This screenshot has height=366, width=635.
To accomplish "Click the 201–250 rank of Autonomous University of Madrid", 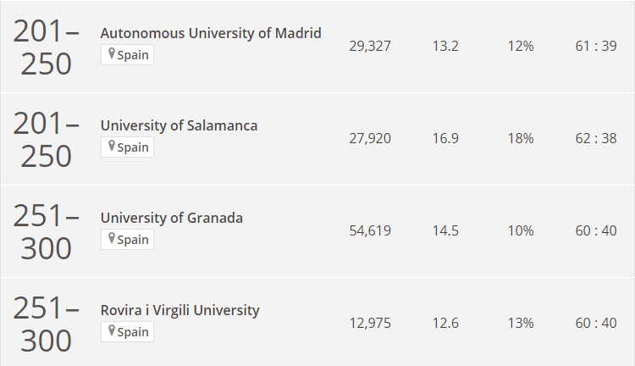I will click(x=47, y=47).
